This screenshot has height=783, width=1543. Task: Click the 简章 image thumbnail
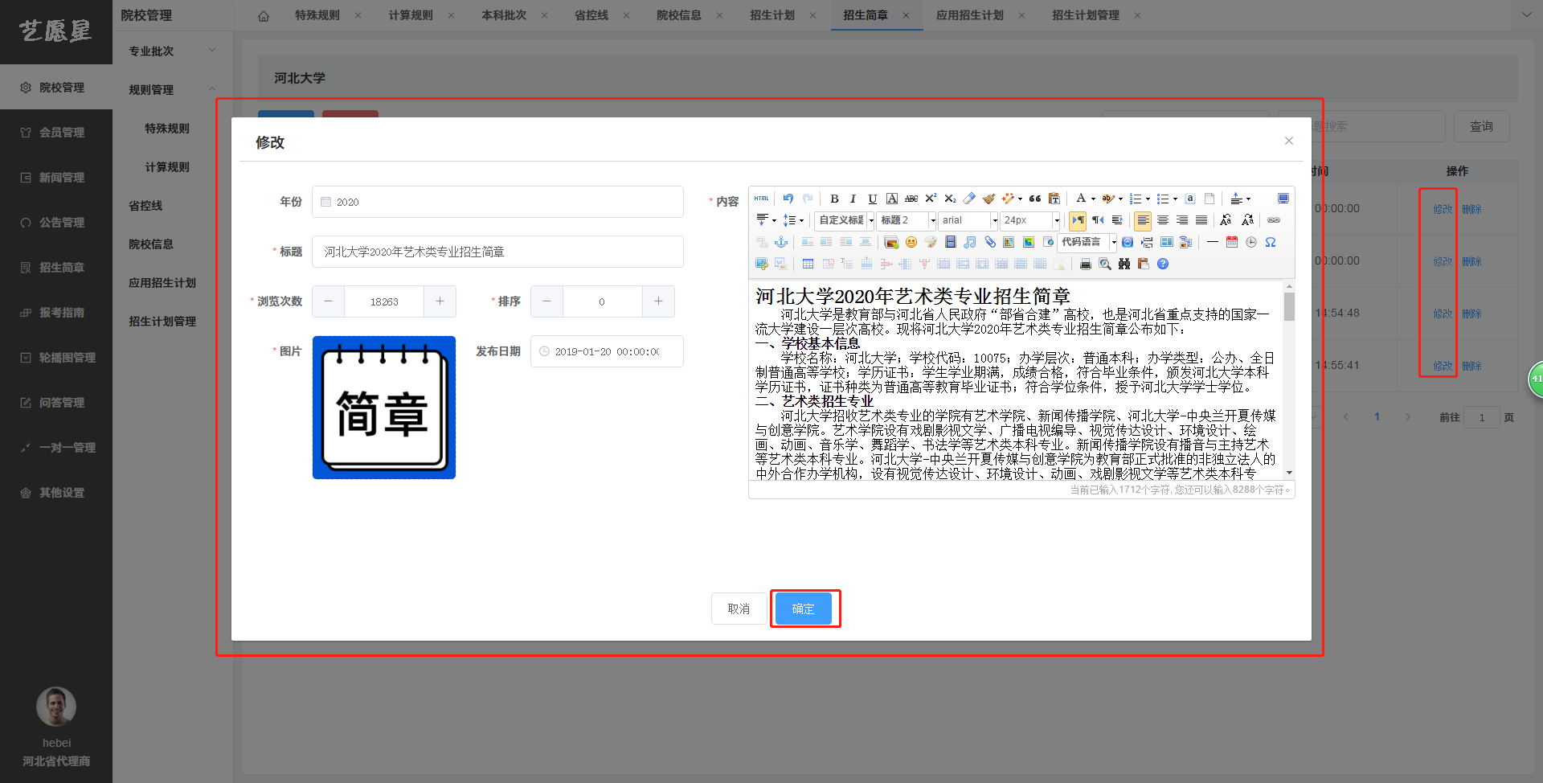[x=384, y=408]
